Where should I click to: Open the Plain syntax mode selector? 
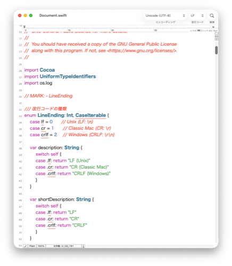coord(32,246)
